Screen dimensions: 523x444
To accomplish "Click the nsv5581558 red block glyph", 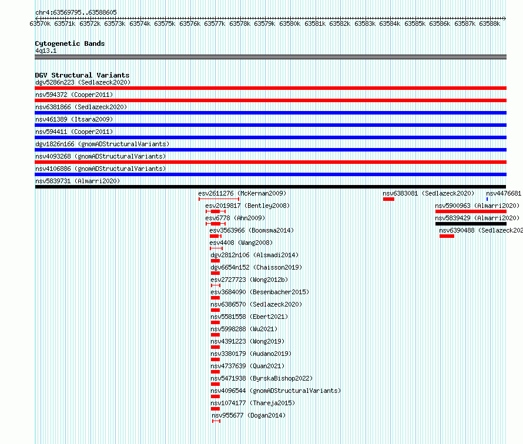I will (x=215, y=322).
